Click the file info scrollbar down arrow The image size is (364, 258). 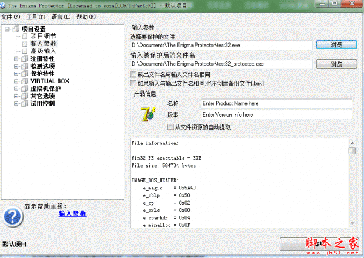[352, 223]
